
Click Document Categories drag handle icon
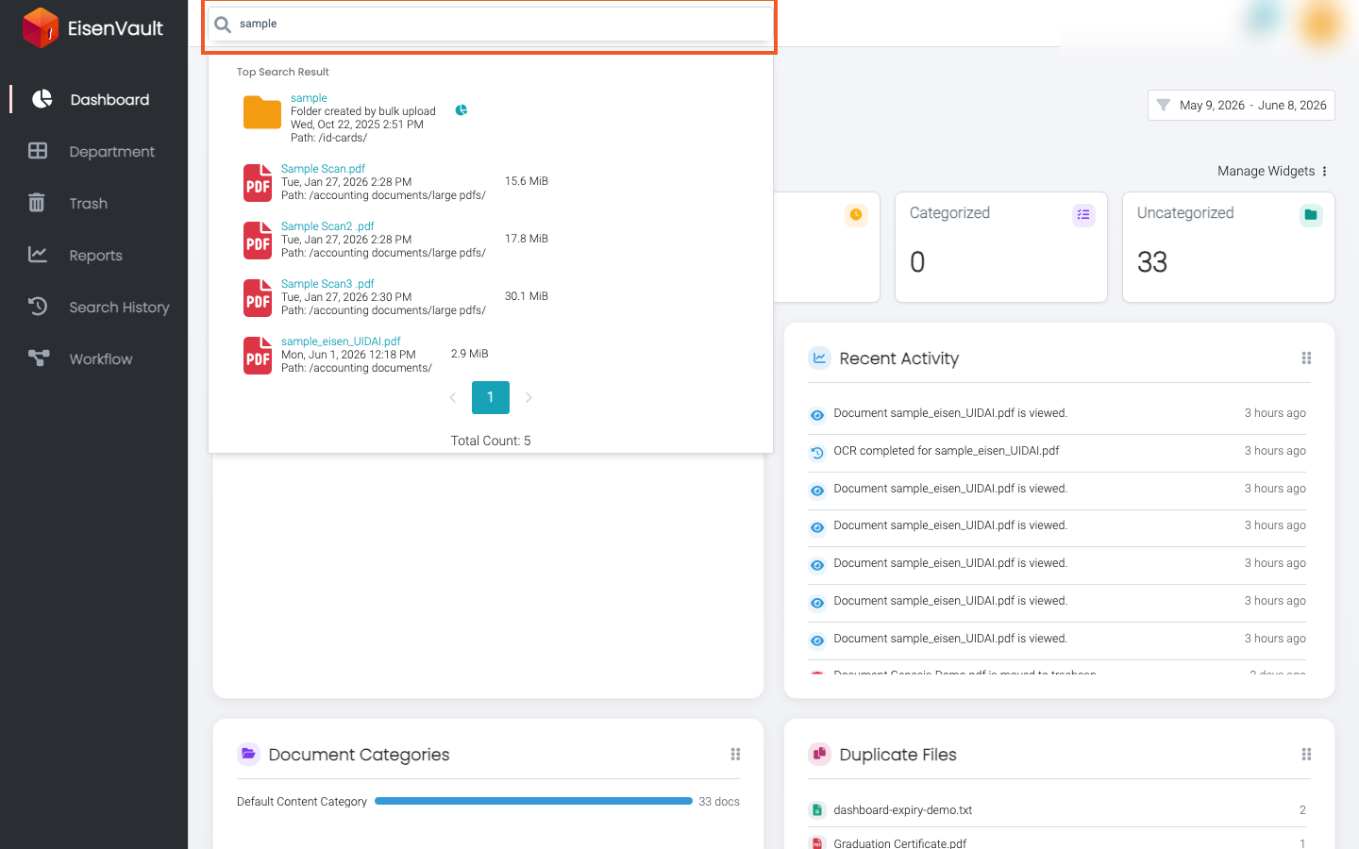coord(735,755)
